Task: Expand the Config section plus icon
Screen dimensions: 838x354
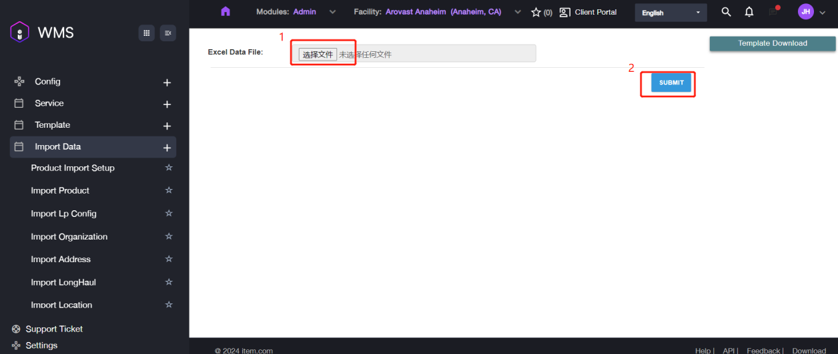Action: (167, 83)
